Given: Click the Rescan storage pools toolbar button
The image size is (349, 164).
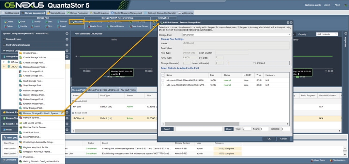Looking at the screenshot, I should tap(62, 22).
